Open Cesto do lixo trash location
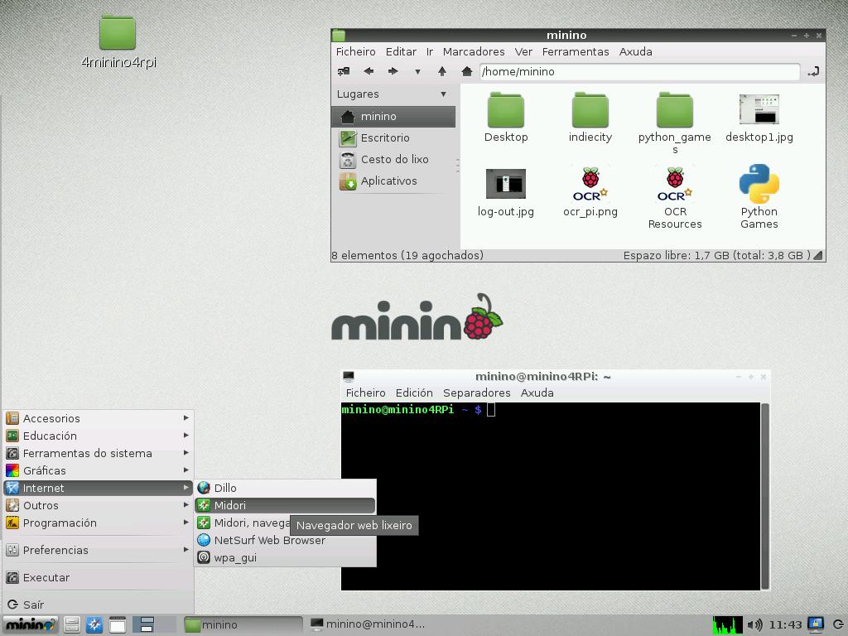This screenshot has width=848, height=636. [393, 160]
